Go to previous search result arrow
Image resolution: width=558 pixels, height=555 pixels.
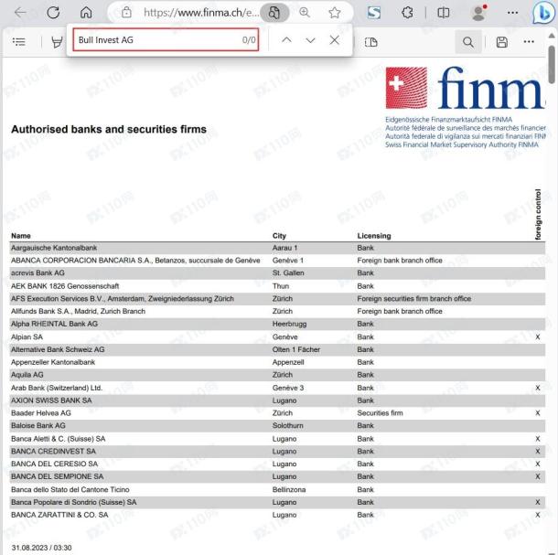[286, 40]
